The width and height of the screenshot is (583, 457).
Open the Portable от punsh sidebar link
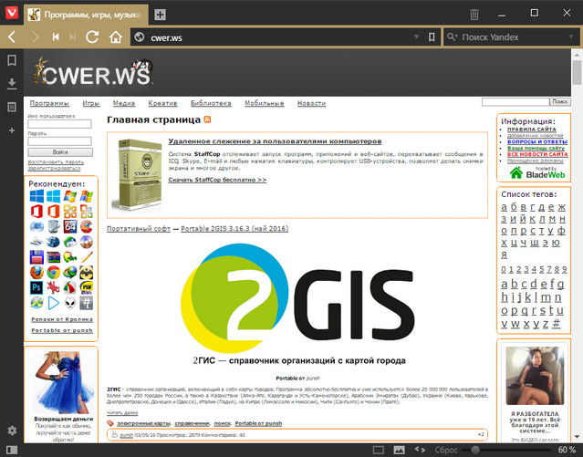click(x=62, y=330)
